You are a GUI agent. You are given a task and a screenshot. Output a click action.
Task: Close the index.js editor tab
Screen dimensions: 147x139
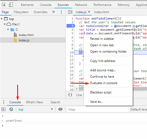tap(89, 12)
